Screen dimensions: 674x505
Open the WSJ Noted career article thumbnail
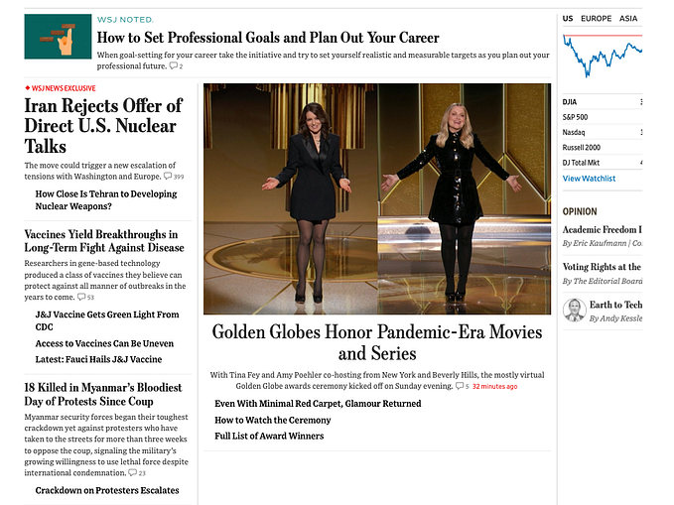pyautogui.click(x=58, y=37)
